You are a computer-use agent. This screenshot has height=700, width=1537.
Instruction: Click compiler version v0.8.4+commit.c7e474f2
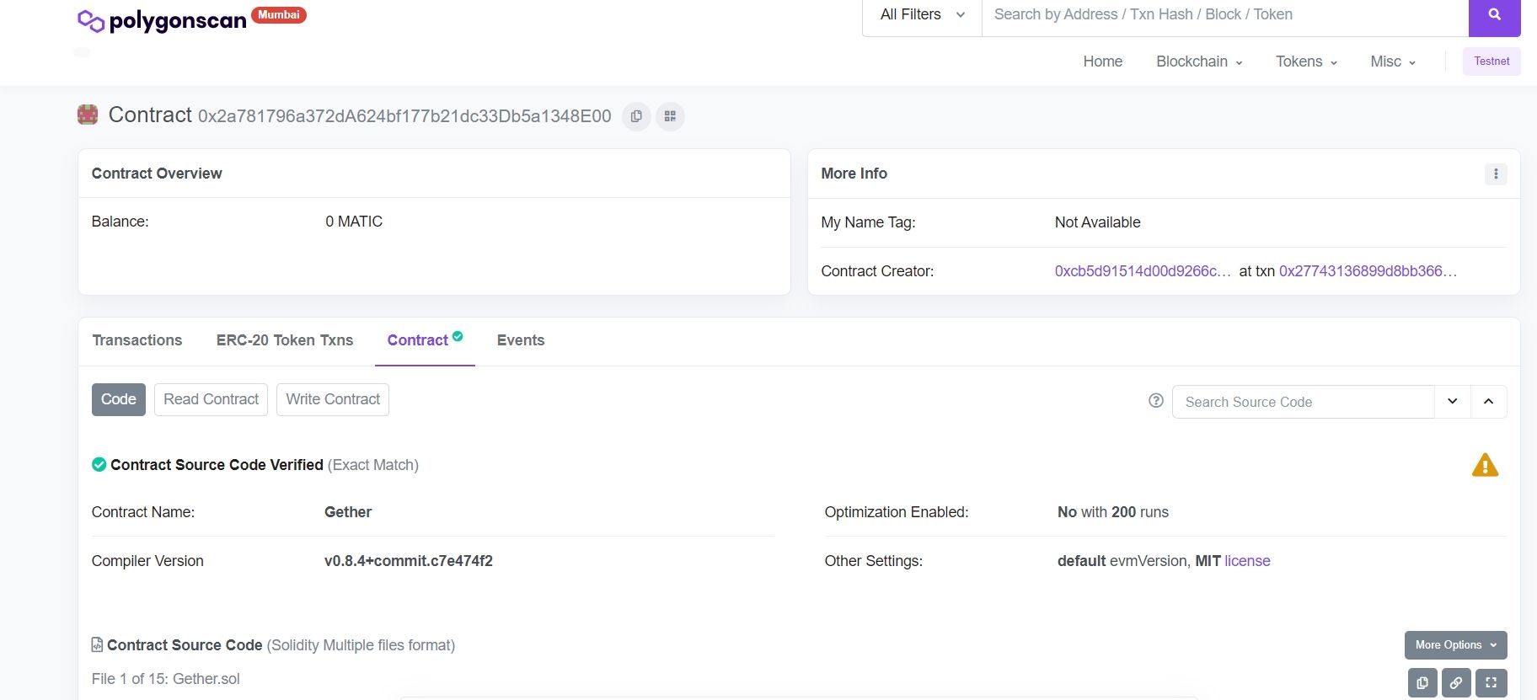pos(409,561)
